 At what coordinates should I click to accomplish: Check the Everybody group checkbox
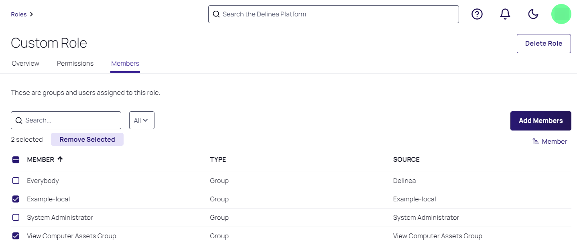point(16,181)
